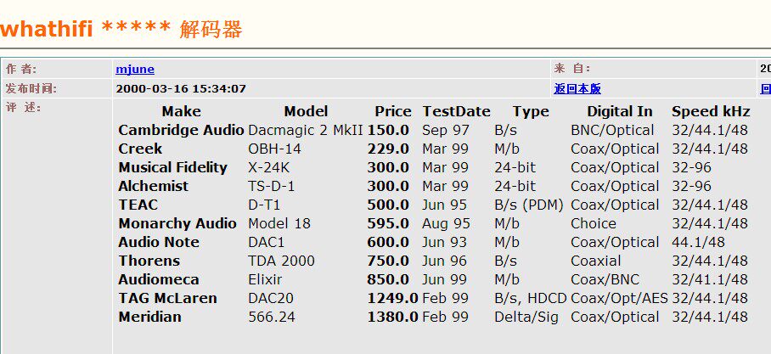Click the 44.1/48 speed value

[698, 243]
